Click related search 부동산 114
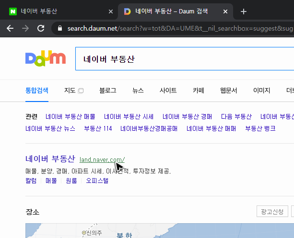The width and height of the screenshot is (294, 238). [98, 128]
